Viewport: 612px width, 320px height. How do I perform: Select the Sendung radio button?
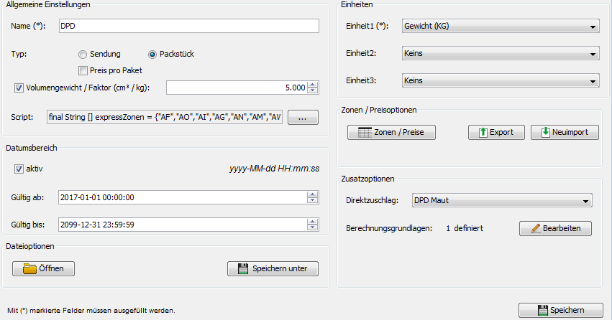pos(83,54)
